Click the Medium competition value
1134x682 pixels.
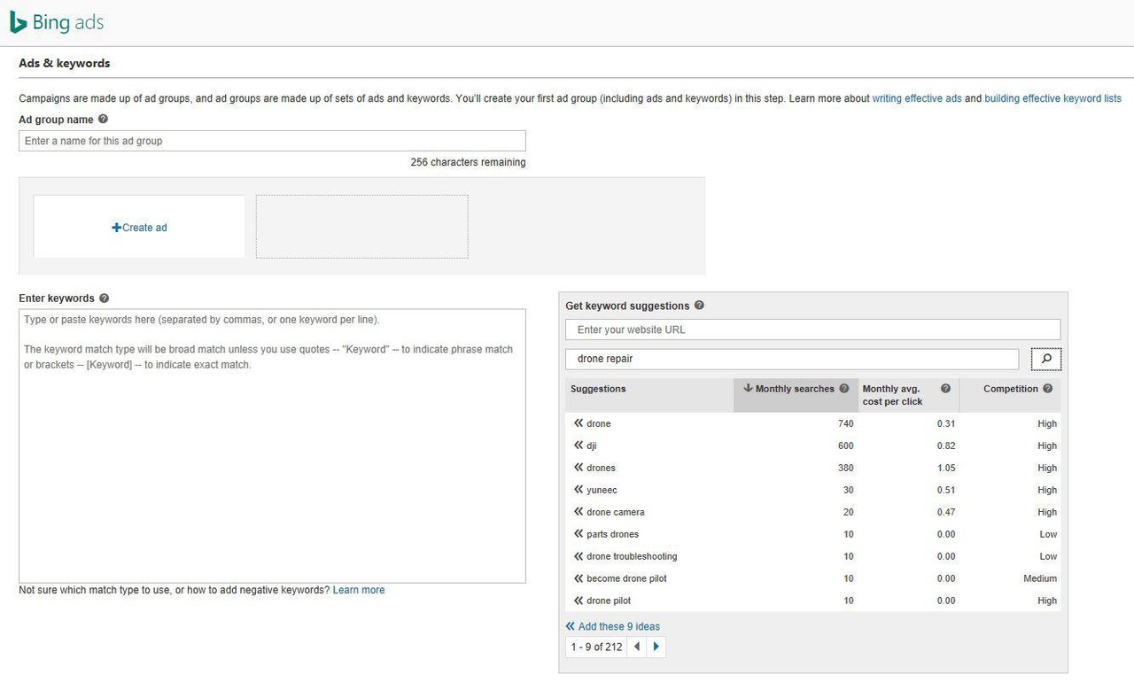[1040, 578]
